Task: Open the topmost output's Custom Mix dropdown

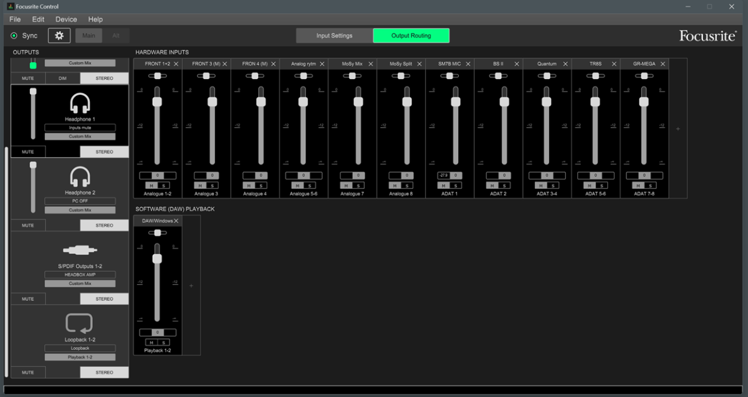Action: (x=80, y=63)
